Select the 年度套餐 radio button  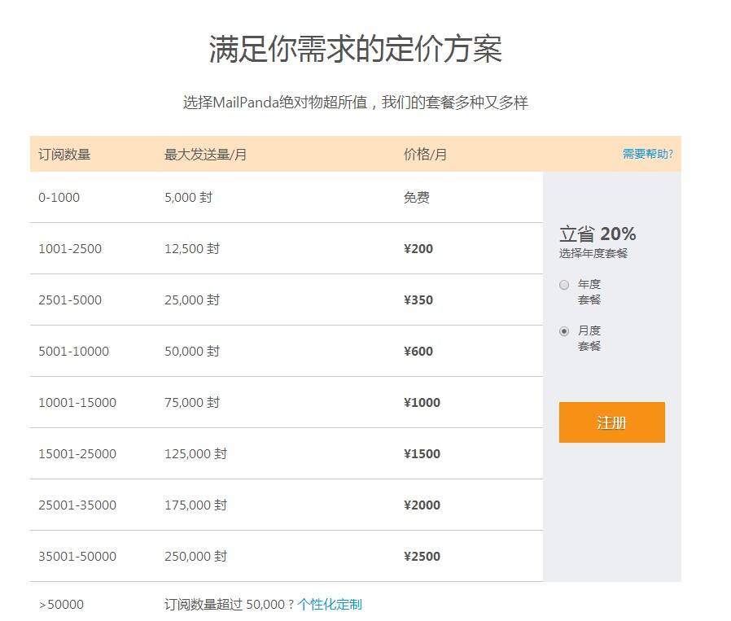564,285
